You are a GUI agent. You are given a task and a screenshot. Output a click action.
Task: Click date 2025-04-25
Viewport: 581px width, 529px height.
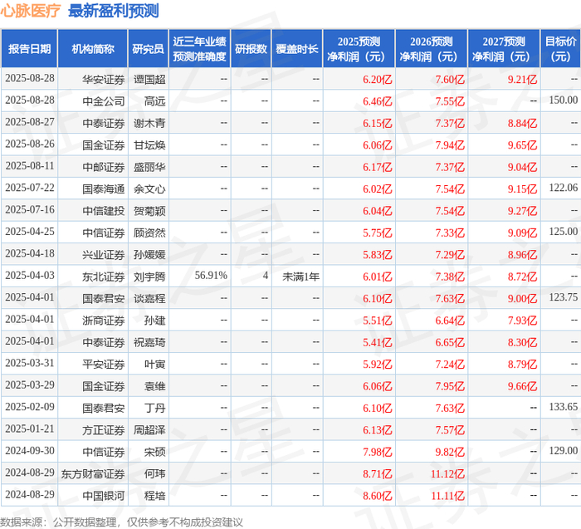[x=30, y=232]
